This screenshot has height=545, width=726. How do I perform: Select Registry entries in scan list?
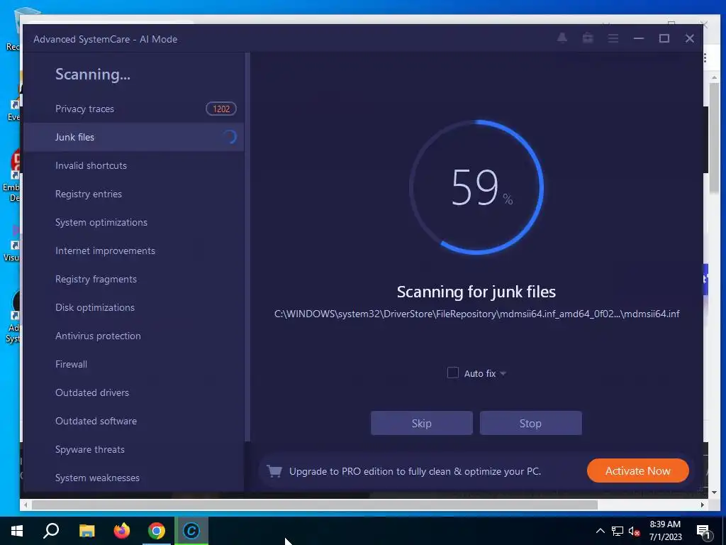133,194
